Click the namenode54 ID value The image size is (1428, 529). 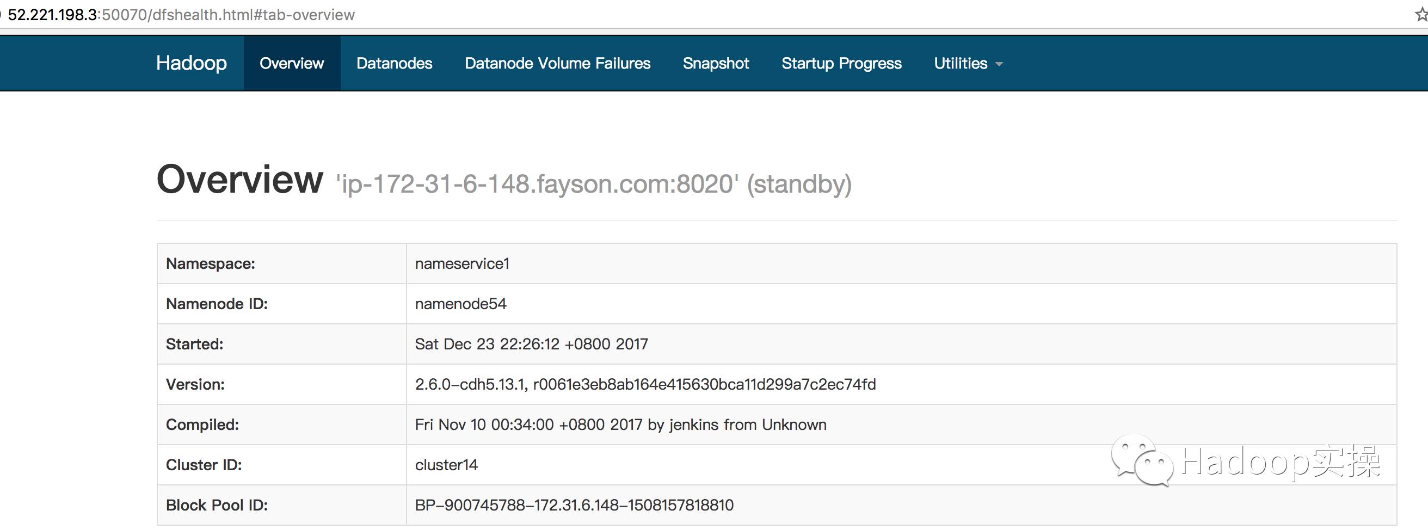(x=460, y=304)
